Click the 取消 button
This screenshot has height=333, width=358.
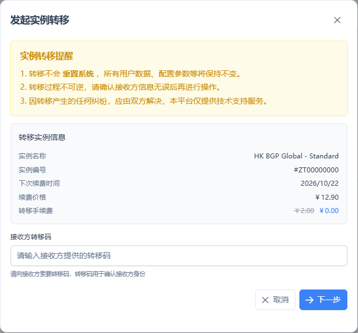point(275,300)
